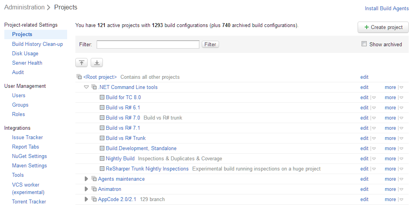Open Users under User Management
This screenshot has height=205, width=413.
click(x=19, y=95)
